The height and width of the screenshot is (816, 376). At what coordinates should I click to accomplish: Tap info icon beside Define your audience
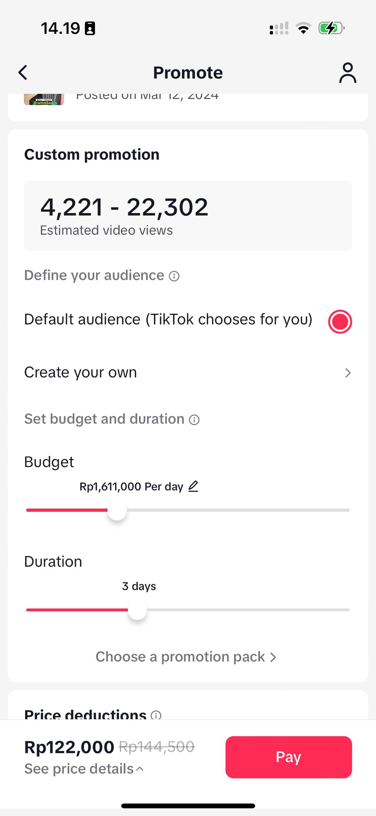[174, 276]
